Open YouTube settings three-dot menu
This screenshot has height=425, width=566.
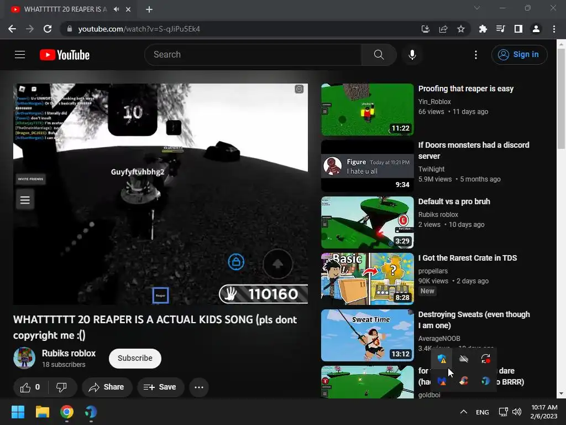[476, 55]
